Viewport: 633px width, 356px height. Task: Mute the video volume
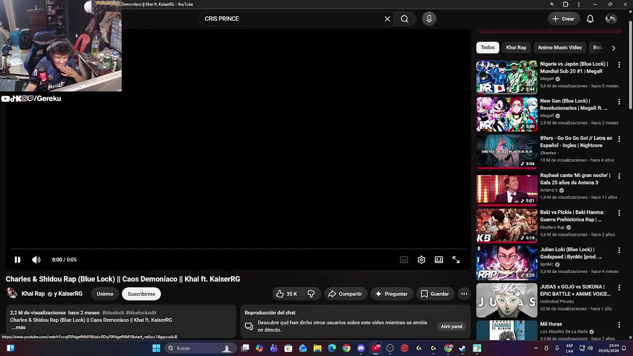[x=36, y=260]
